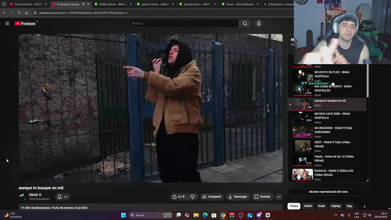Screen dimensions: 391x220
Task: Switch to alesicap Stream tab
Action: pyautogui.click(x=198, y=4)
